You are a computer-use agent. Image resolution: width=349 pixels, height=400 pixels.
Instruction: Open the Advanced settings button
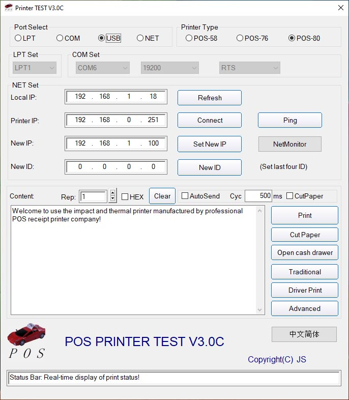click(305, 308)
